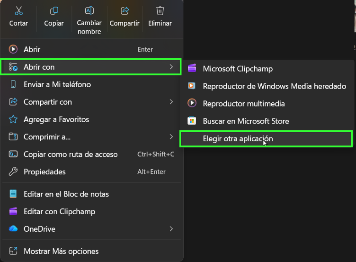Viewport: 356px width, 262px height.
Task: Click the wrench icon beside Propiedades
Action: 13,172
